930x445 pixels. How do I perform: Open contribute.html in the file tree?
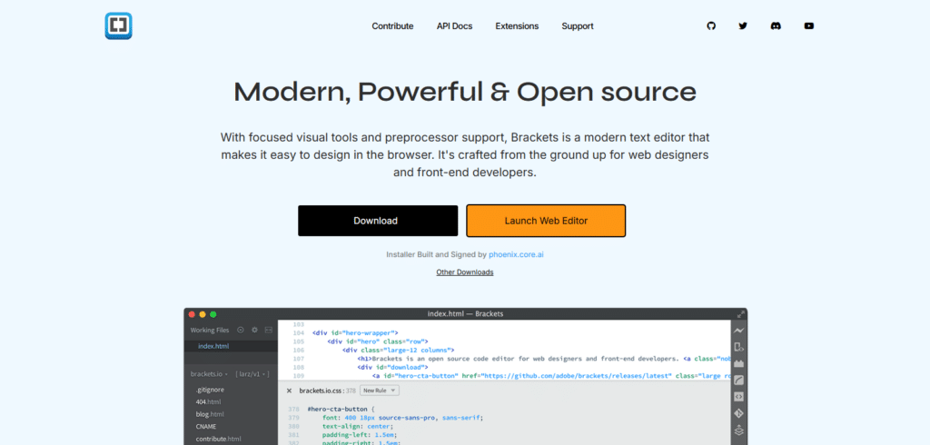(x=218, y=439)
